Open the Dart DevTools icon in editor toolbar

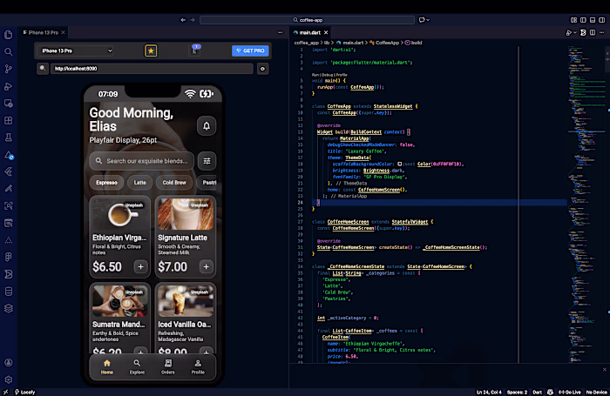(583, 33)
